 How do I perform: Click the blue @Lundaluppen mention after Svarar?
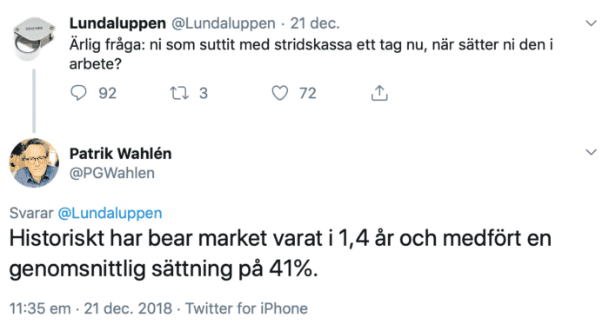[x=110, y=213]
